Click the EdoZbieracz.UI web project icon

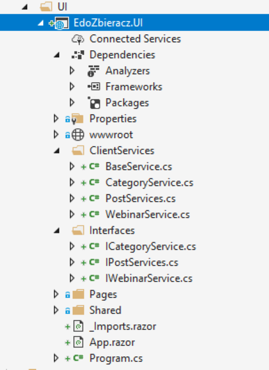click(62, 23)
